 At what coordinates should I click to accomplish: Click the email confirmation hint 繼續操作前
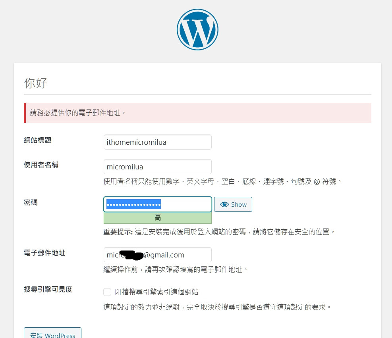pyautogui.click(x=176, y=270)
